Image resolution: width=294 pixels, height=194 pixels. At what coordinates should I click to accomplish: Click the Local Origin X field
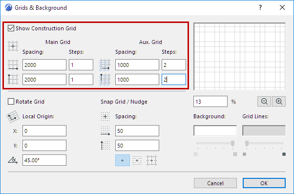point(44,131)
